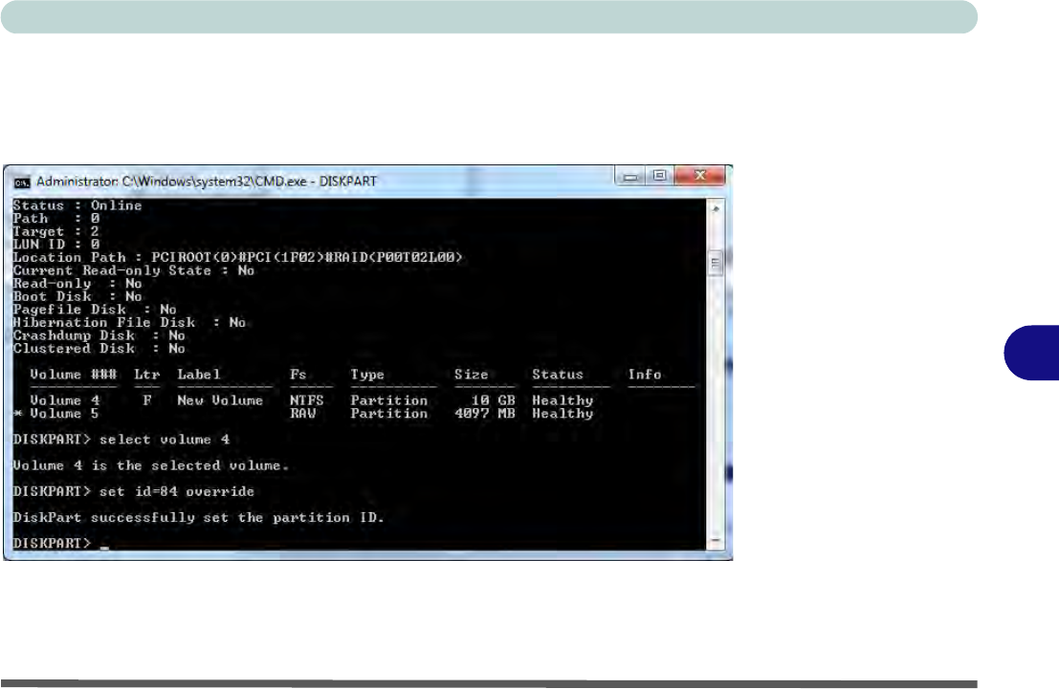This screenshot has height=689, width=1059.
Task: Click the 'Volume ###' column header
Action: pyautogui.click(x=74, y=375)
